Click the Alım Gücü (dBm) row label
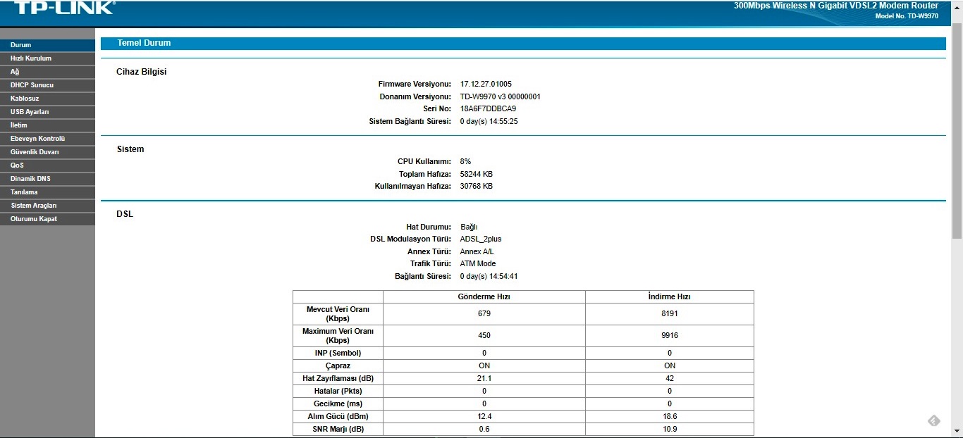Screen dimensions: 963x438 (338, 417)
